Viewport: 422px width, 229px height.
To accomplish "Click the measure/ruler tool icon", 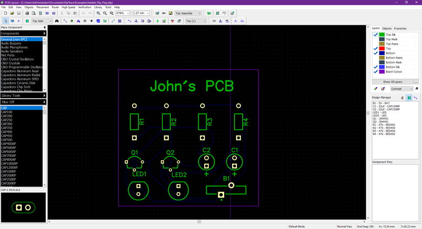I will [x=113, y=21].
